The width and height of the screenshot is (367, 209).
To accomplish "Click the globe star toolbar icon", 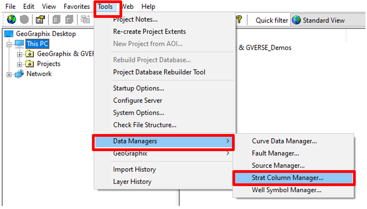I will pos(11,20).
